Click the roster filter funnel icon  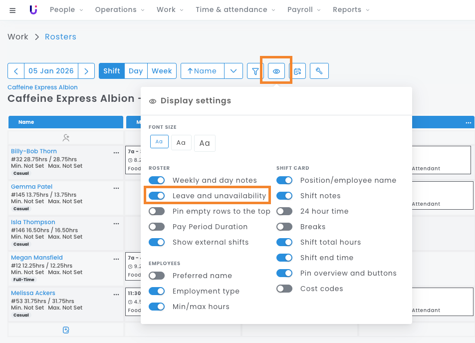[x=255, y=71]
